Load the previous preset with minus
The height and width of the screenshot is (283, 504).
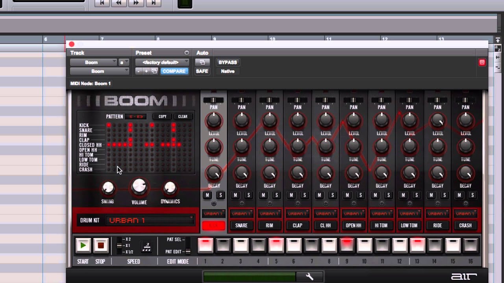tap(138, 71)
